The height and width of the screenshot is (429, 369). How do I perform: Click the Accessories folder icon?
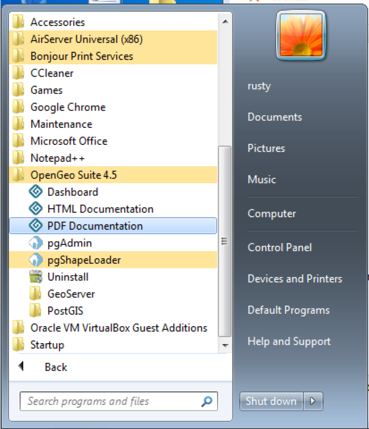[x=19, y=22]
